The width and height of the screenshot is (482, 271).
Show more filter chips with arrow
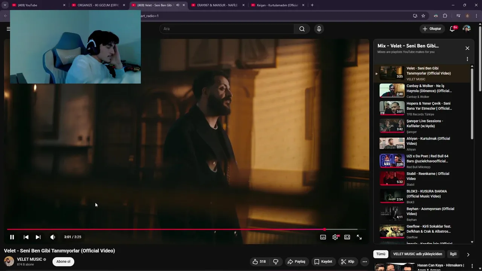(x=468, y=254)
